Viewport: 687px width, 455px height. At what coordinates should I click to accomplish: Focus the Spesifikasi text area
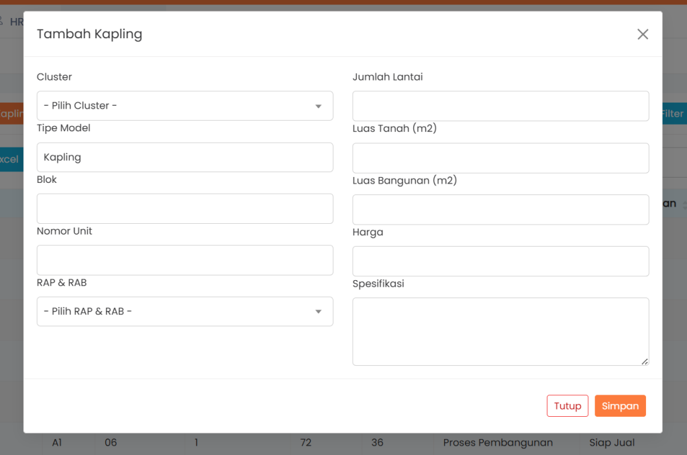[x=500, y=331]
